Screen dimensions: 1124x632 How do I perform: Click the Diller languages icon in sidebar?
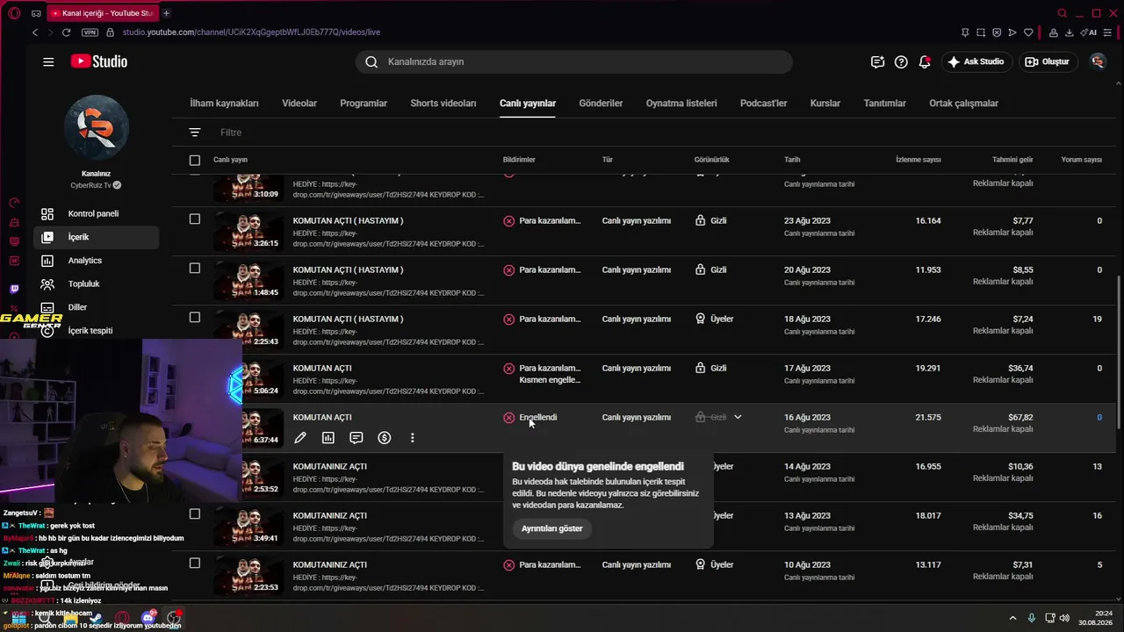pos(47,307)
